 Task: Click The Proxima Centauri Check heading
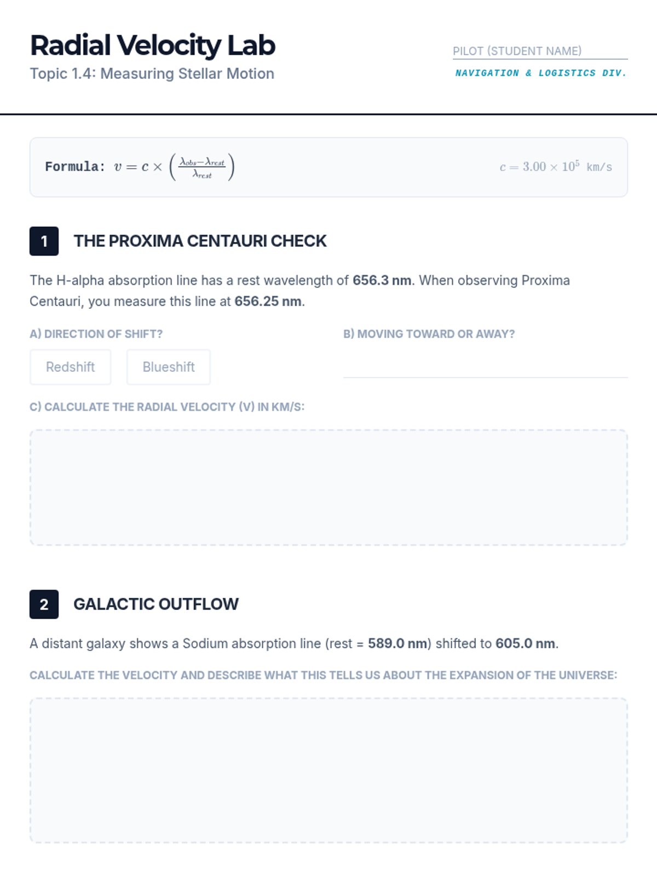point(200,241)
